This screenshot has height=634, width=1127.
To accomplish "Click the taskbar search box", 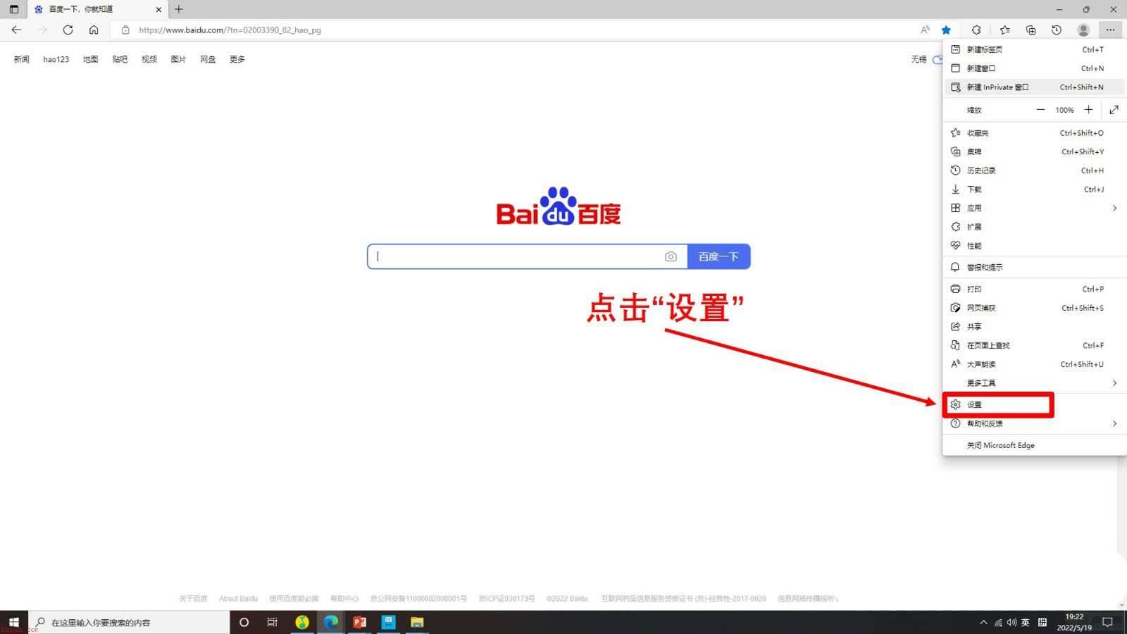I will pos(129,622).
